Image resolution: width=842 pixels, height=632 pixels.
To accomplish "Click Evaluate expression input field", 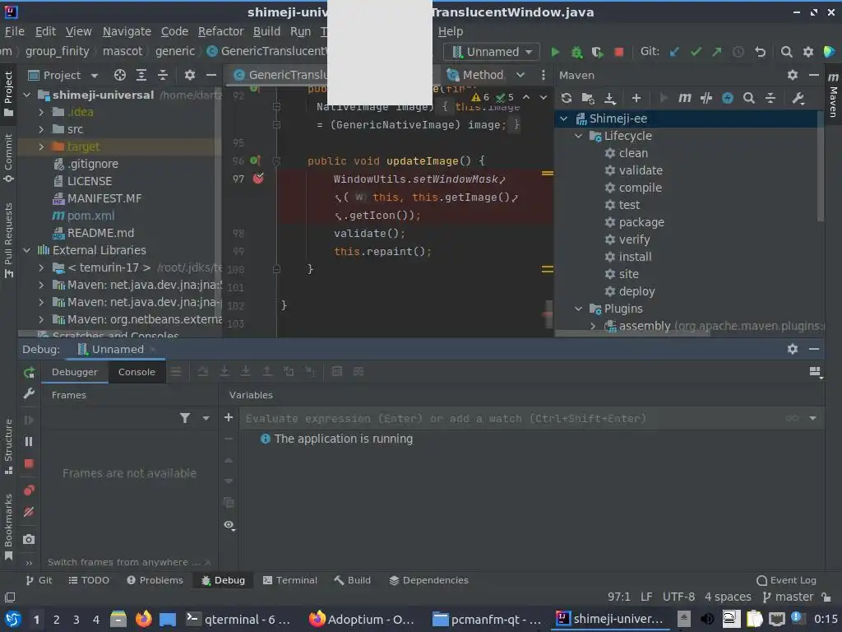I will point(510,419).
